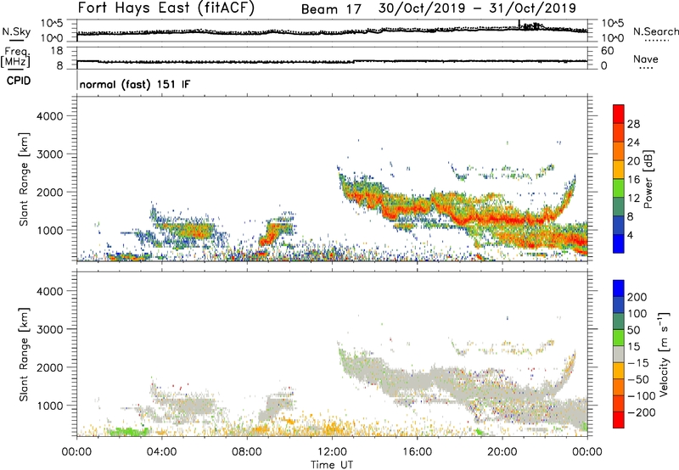Click the frequency step-up in the Freq trace near 13:00
The image size is (679, 470).
354,61
